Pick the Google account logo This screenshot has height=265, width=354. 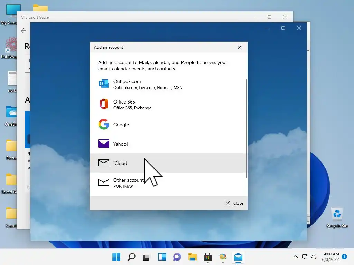click(104, 124)
